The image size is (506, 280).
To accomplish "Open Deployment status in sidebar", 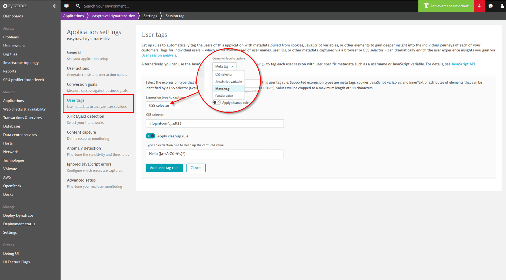I will tap(19, 224).
